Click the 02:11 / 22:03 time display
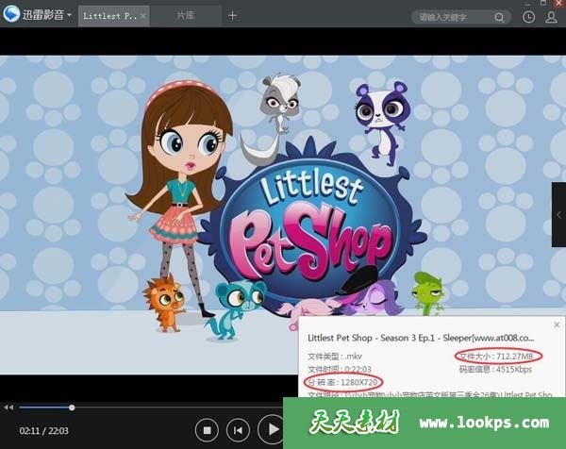The height and width of the screenshot is (449, 566). pyautogui.click(x=45, y=431)
